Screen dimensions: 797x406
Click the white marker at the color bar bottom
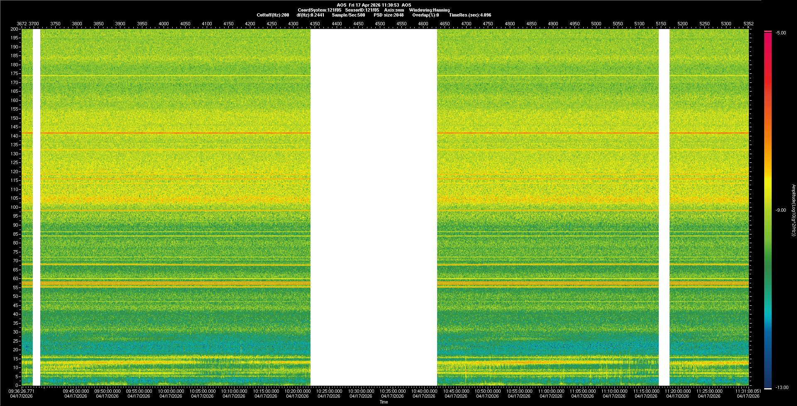768,389
